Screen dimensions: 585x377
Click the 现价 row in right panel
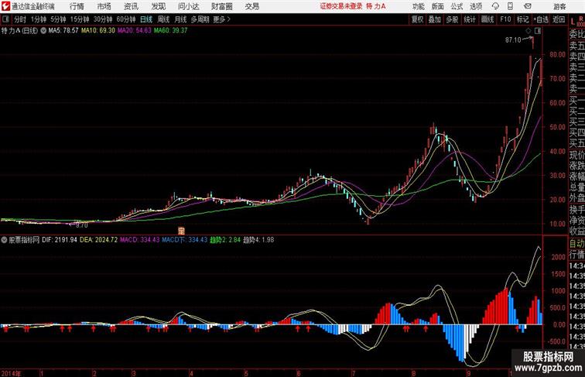[576, 155]
